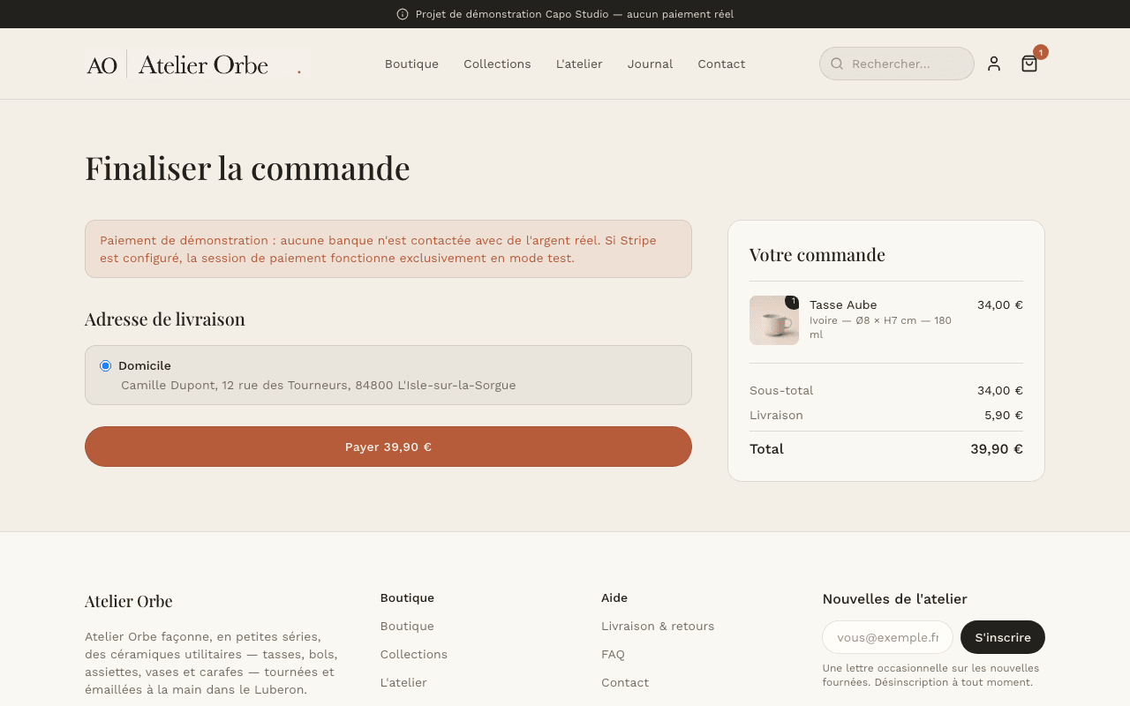
Task: Click the Camille Dupont address line
Action: [x=318, y=385]
